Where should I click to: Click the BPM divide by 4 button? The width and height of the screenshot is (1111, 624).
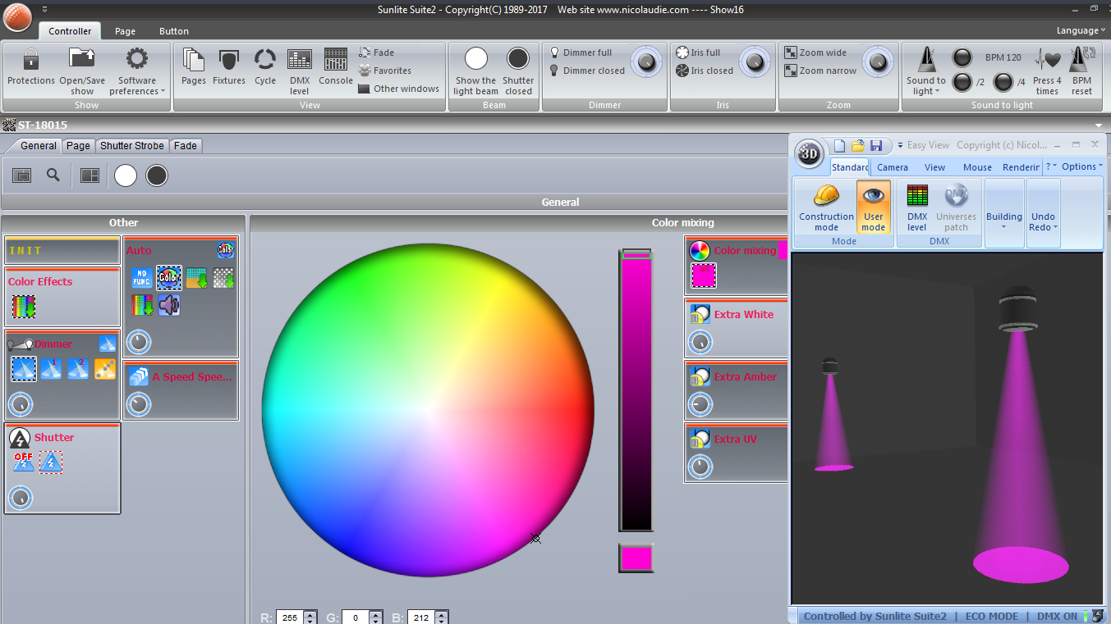pyautogui.click(x=1003, y=82)
